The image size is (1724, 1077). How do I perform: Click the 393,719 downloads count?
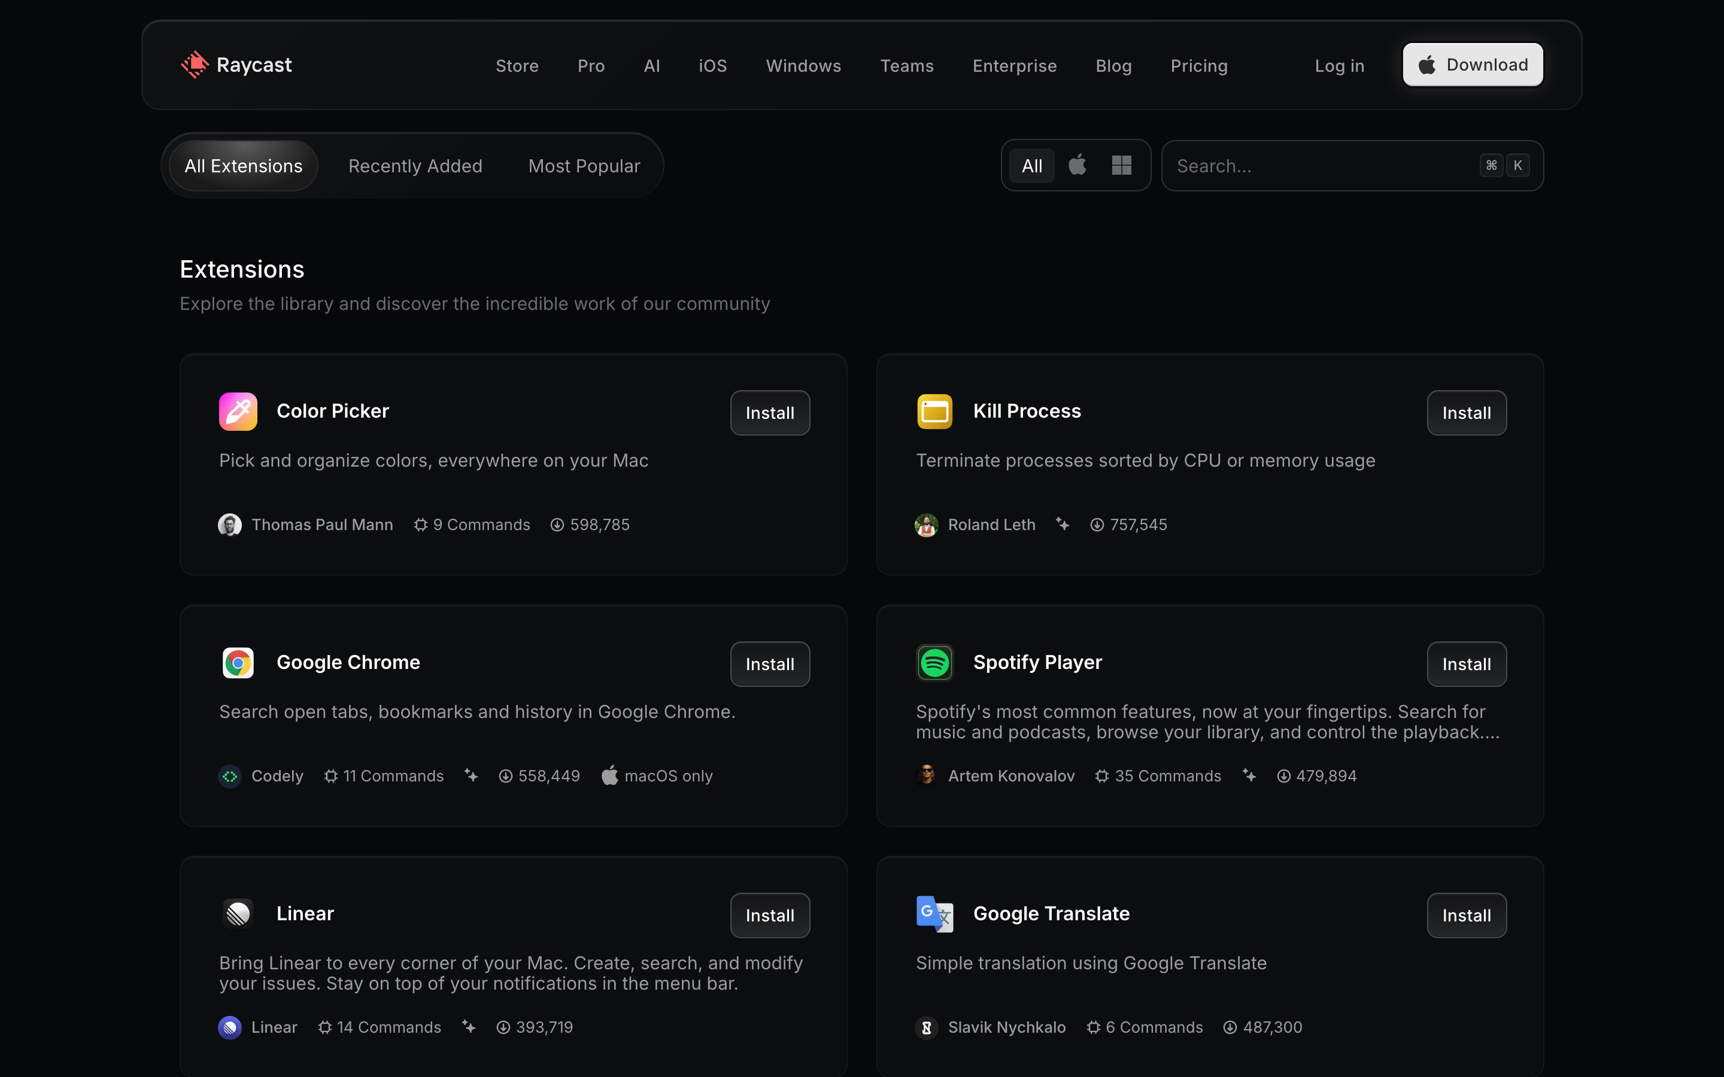544,1028
